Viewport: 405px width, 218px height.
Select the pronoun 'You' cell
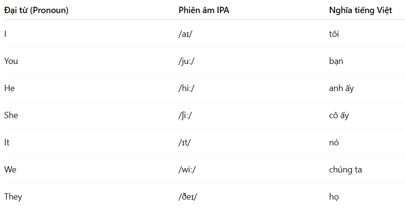[x=11, y=61]
